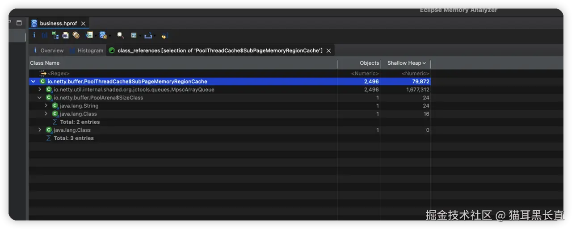Click the yellow arrow toolbar icon at end

[164, 36]
